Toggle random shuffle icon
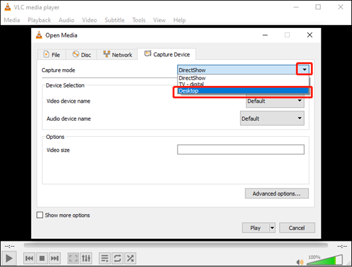The height and width of the screenshot is (267, 352). [130, 258]
